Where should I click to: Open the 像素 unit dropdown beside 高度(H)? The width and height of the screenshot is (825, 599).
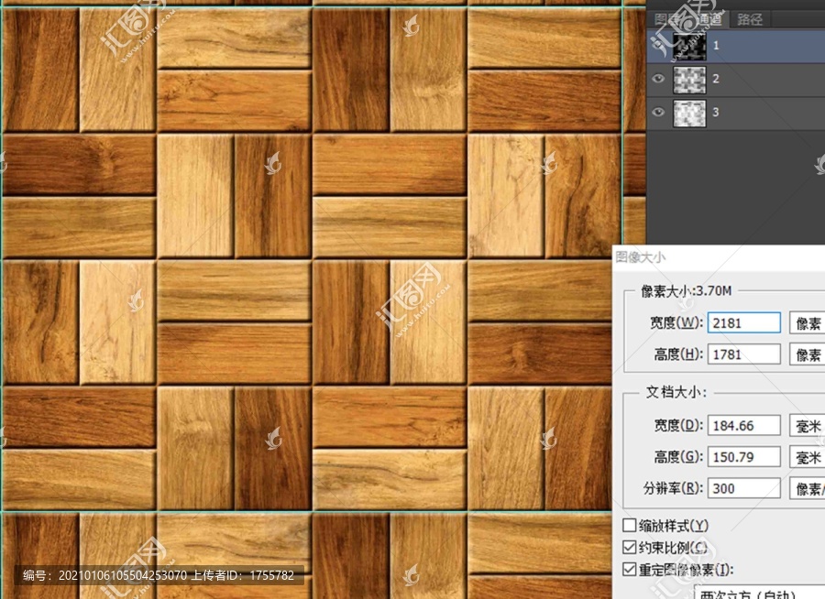(x=807, y=354)
